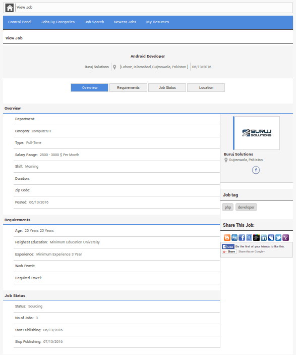Click salary range 2500 - 3000 $ Per Month
The height and width of the screenshot is (355, 296).
pos(60,155)
